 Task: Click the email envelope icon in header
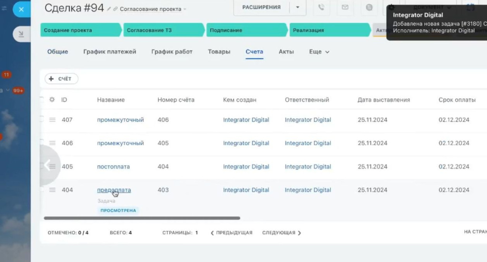[x=345, y=8]
